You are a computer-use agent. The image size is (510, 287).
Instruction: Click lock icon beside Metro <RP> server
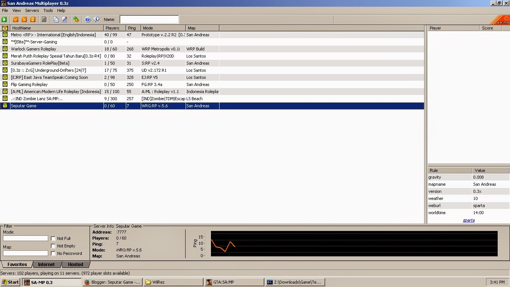point(5,35)
